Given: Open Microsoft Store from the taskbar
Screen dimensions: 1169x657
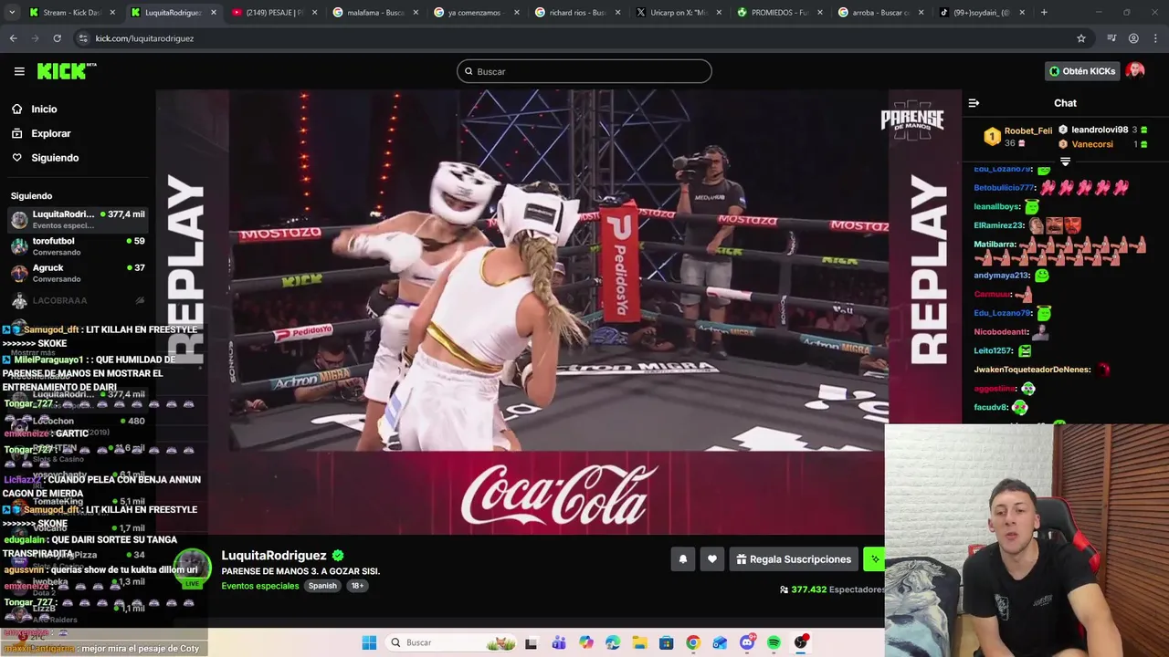Looking at the screenshot, I should (x=666, y=642).
